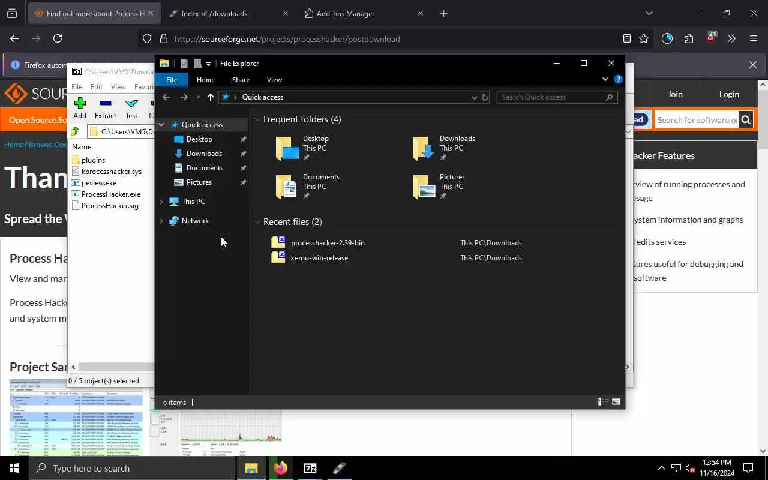Select Pictures in the navigation pane
The width and height of the screenshot is (768, 480).
[199, 182]
